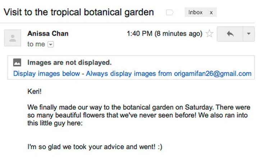Click the sender name Anissa Chan
The width and height of the screenshot is (259, 157).
48,34
